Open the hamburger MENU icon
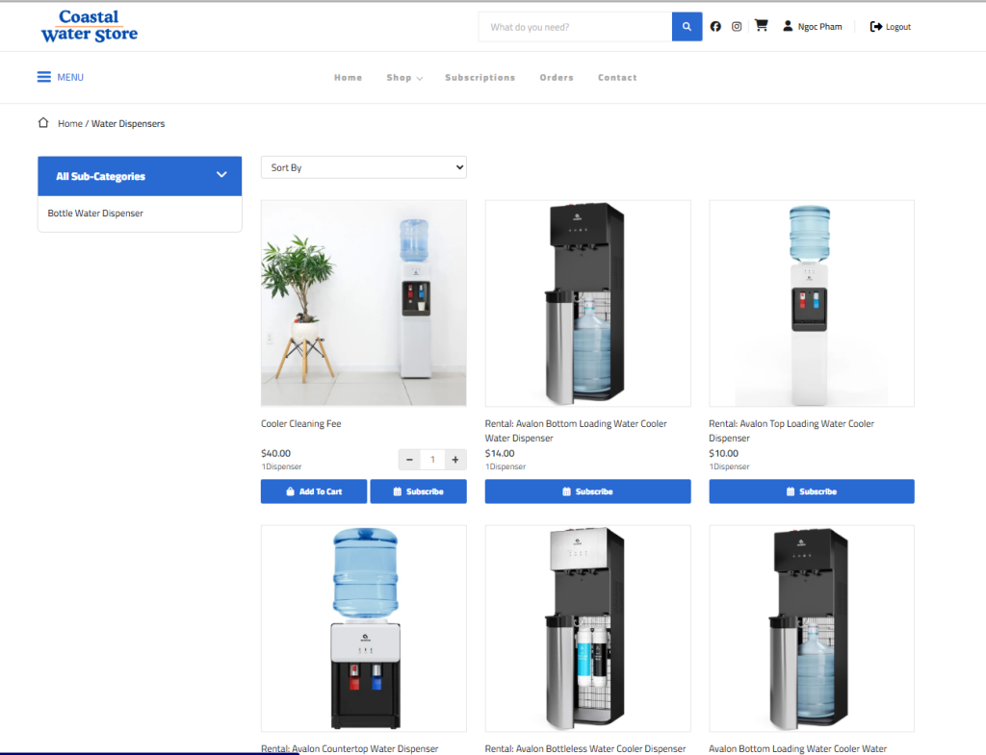 click(x=44, y=77)
